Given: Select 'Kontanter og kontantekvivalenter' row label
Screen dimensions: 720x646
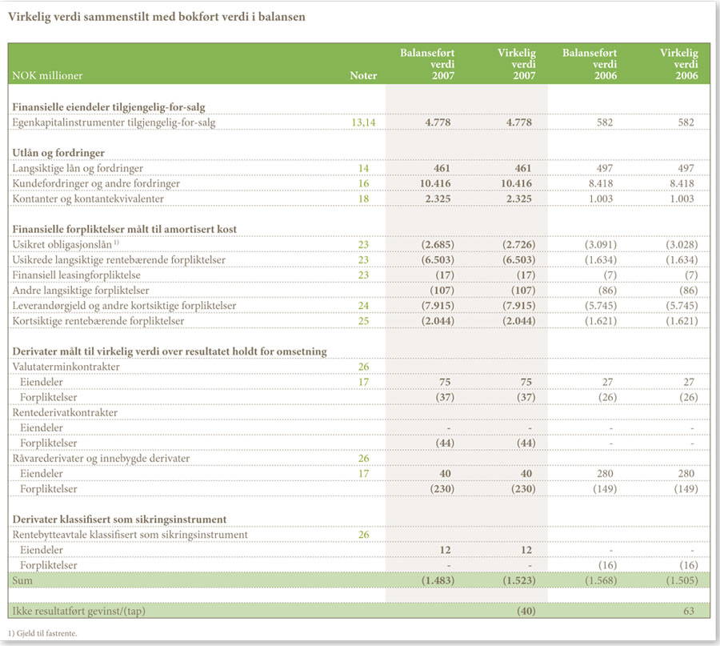Looking at the screenshot, I should click(88, 199).
